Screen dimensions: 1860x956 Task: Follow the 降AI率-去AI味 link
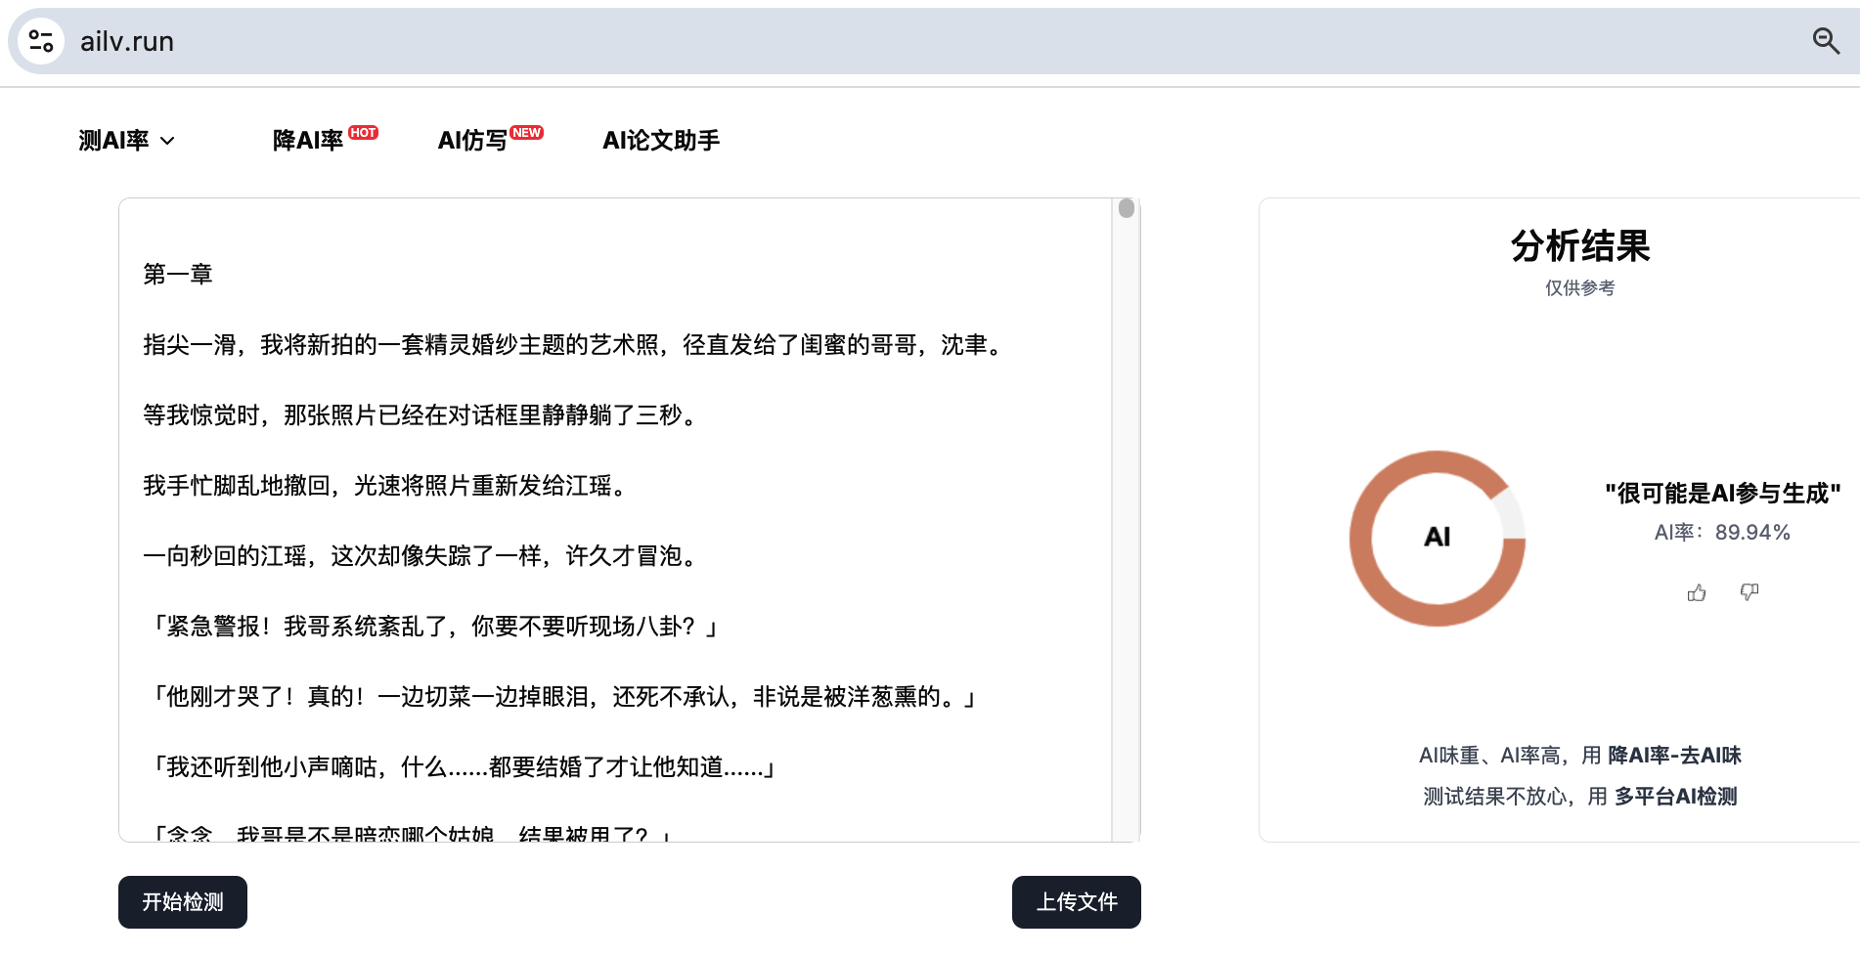(x=1674, y=756)
